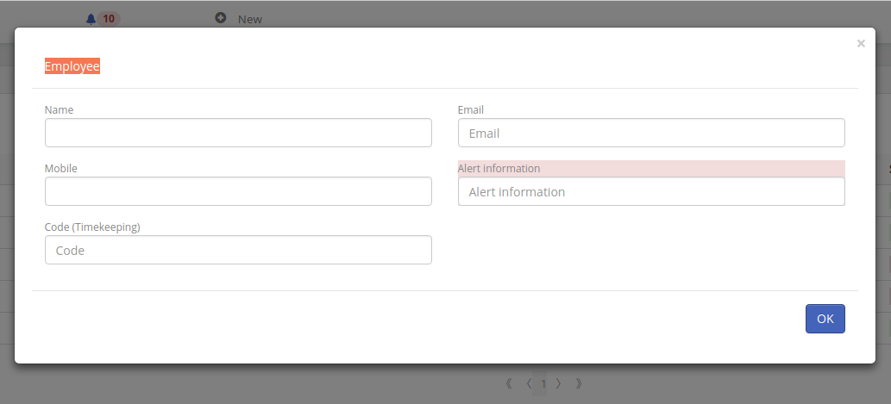Image resolution: width=891 pixels, height=404 pixels.
Task: Go to first page with double-left chevron
Action: coord(509,383)
